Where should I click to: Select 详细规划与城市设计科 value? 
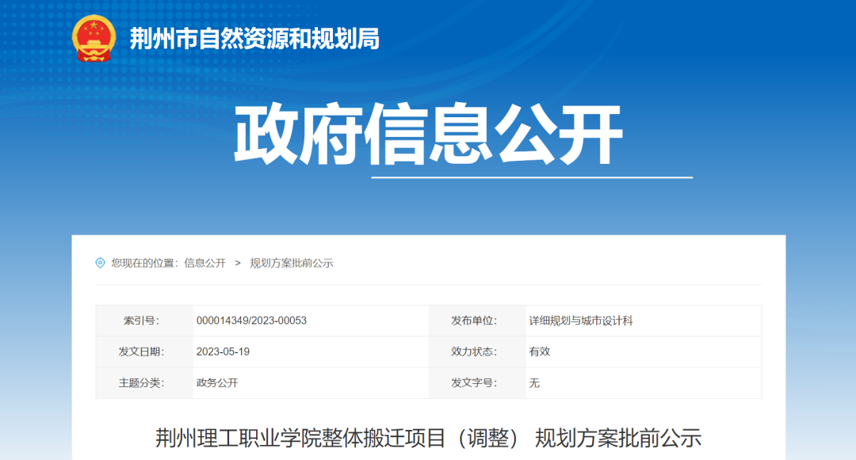(x=581, y=321)
